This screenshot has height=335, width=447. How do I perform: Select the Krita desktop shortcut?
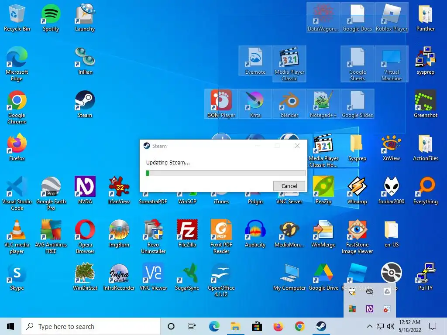click(x=255, y=104)
